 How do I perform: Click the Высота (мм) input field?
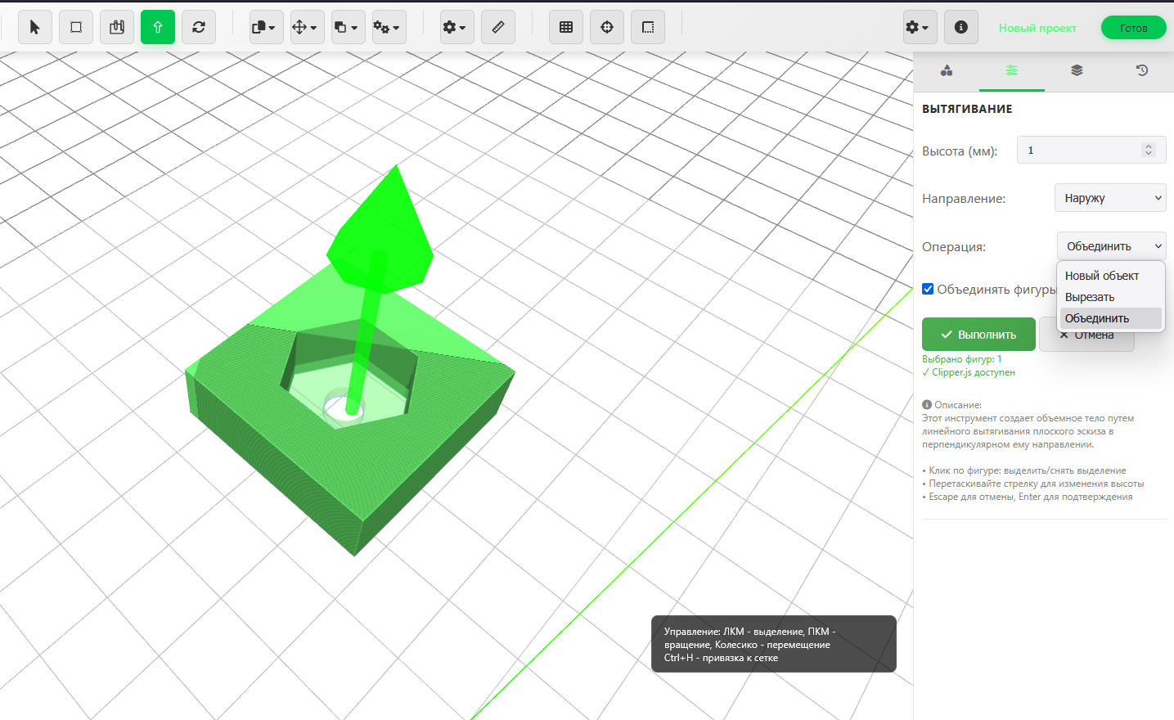[x=1078, y=151]
